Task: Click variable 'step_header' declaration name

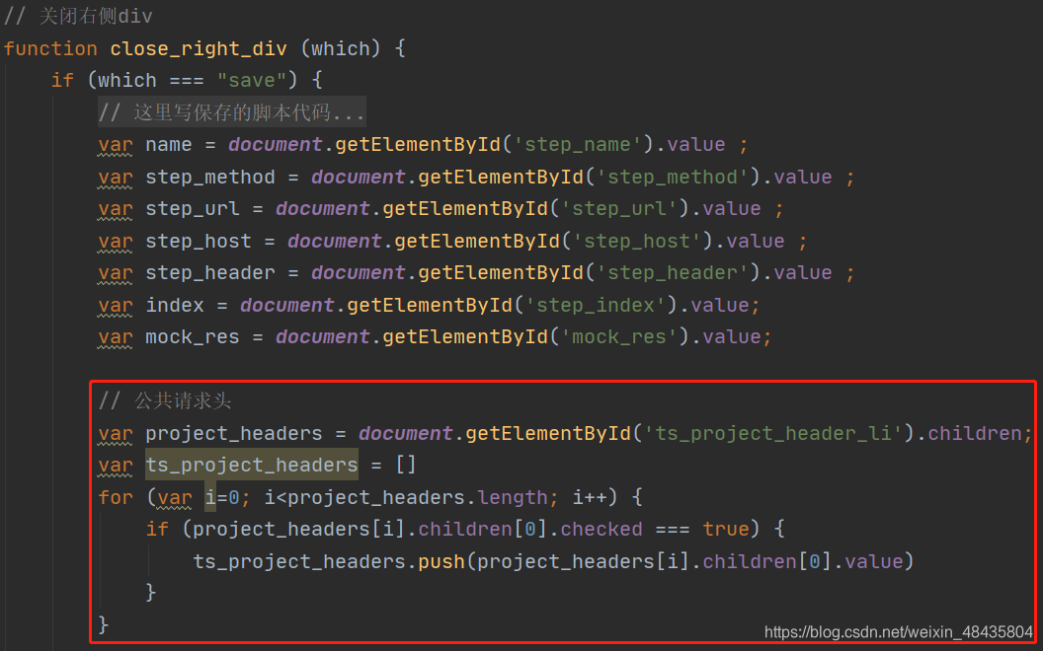Action: (210, 273)
